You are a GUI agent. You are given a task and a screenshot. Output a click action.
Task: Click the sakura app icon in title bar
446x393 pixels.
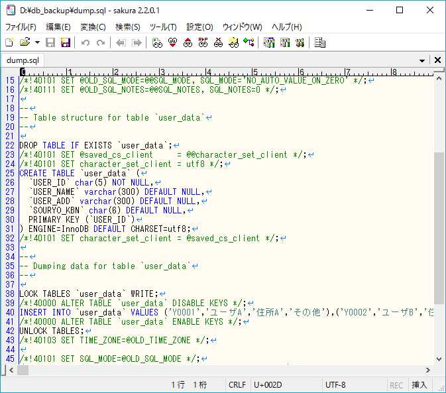click(11, 10)
